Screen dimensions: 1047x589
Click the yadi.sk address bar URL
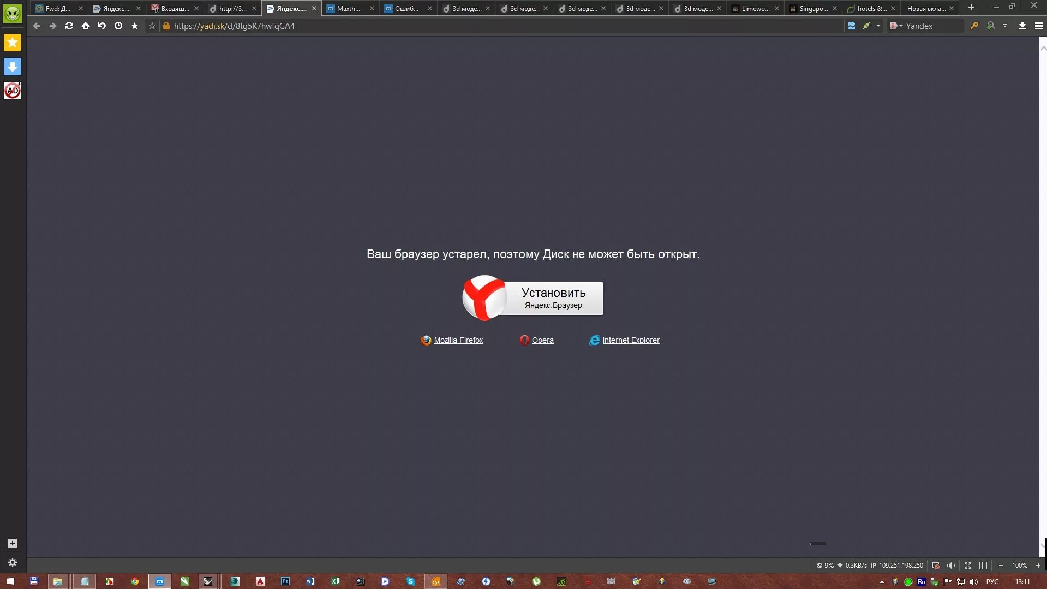[234, 26]
